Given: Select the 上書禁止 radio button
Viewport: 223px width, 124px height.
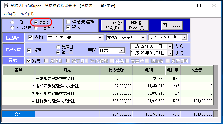Looking at the screenshot, I should pyautogui.click(x=36, y=28).
